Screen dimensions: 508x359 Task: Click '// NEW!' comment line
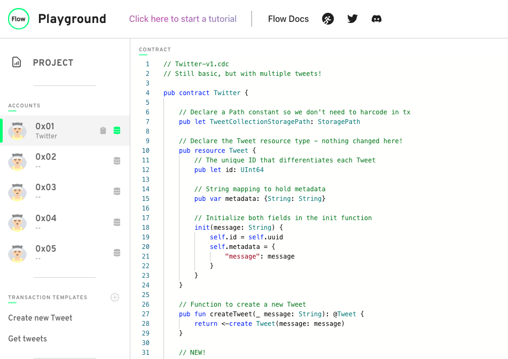tap(192, 353)
